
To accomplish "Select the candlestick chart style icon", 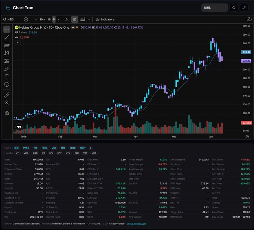I will tap(75, 19).
